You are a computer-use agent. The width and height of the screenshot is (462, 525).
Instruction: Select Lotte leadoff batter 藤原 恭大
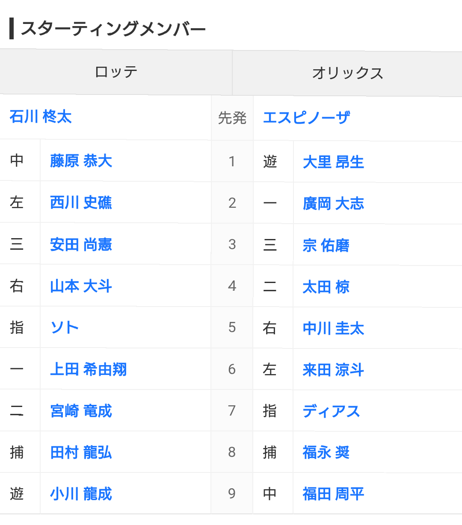coord(81,161)
